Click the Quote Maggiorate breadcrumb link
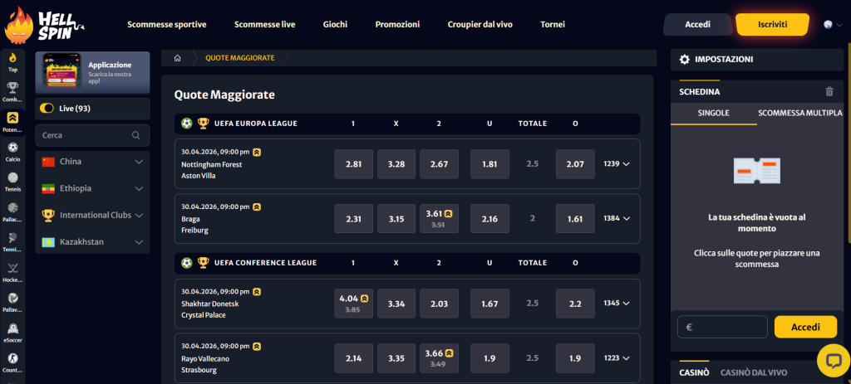The width and height of the screenshot is (851, 384). pos(239,58)
